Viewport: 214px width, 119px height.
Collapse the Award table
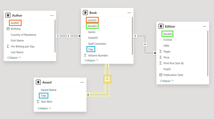pyautogui.click(x=44, y=108)
